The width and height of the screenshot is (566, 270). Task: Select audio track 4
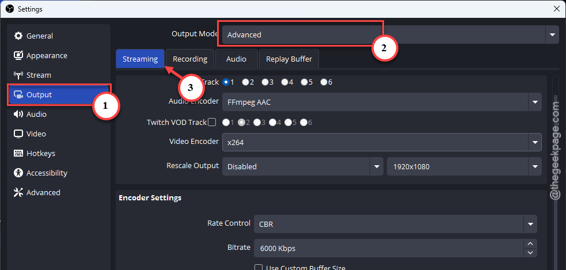click(x=284, y=82)
